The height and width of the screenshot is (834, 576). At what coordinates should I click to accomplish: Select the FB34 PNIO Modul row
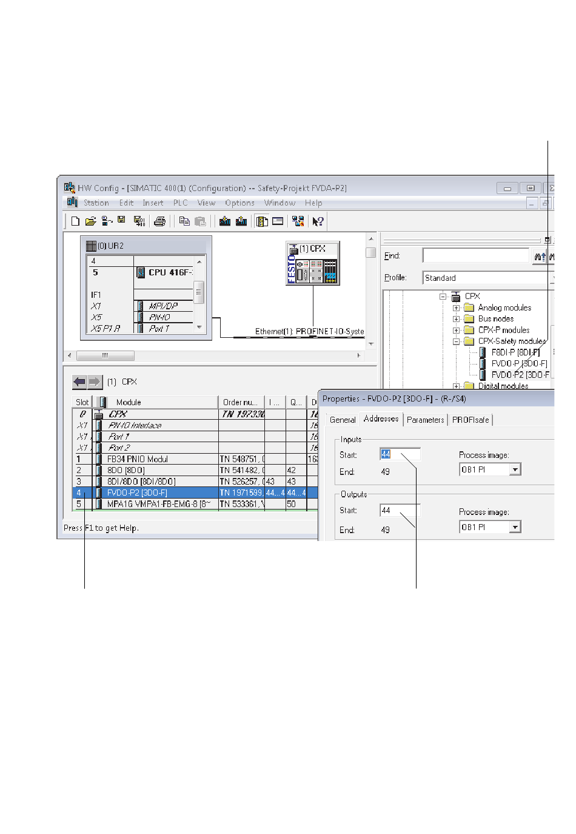195,459
